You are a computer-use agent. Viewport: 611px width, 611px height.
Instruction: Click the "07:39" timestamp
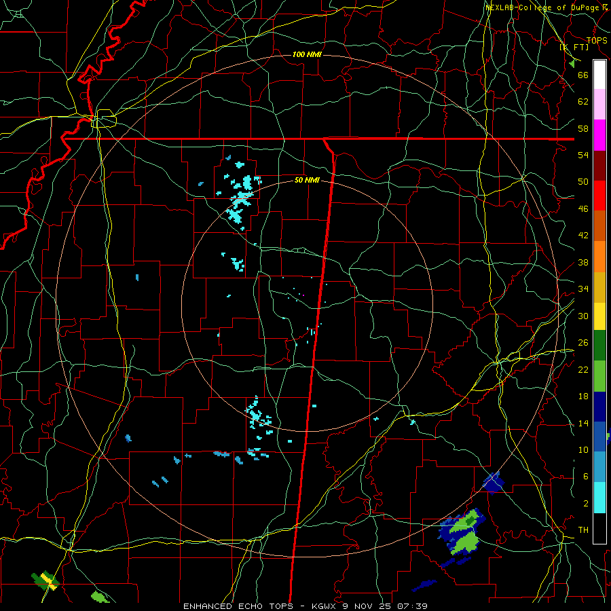click(412, 606)
